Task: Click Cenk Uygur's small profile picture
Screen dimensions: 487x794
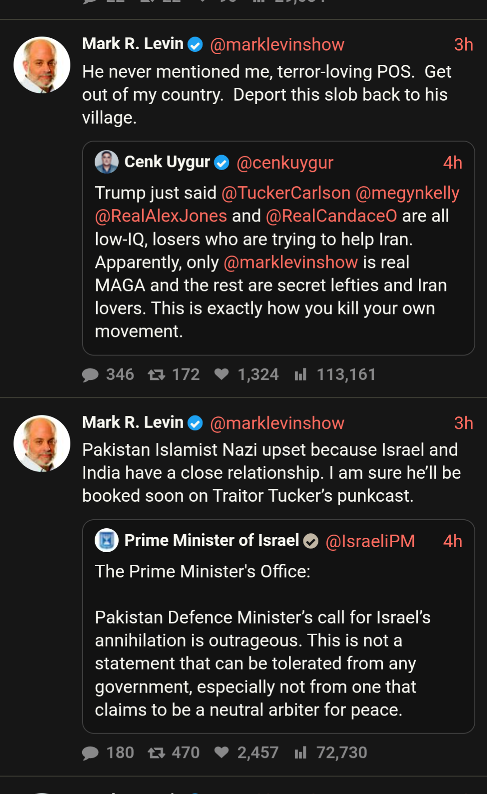Action: coord(107,162)
